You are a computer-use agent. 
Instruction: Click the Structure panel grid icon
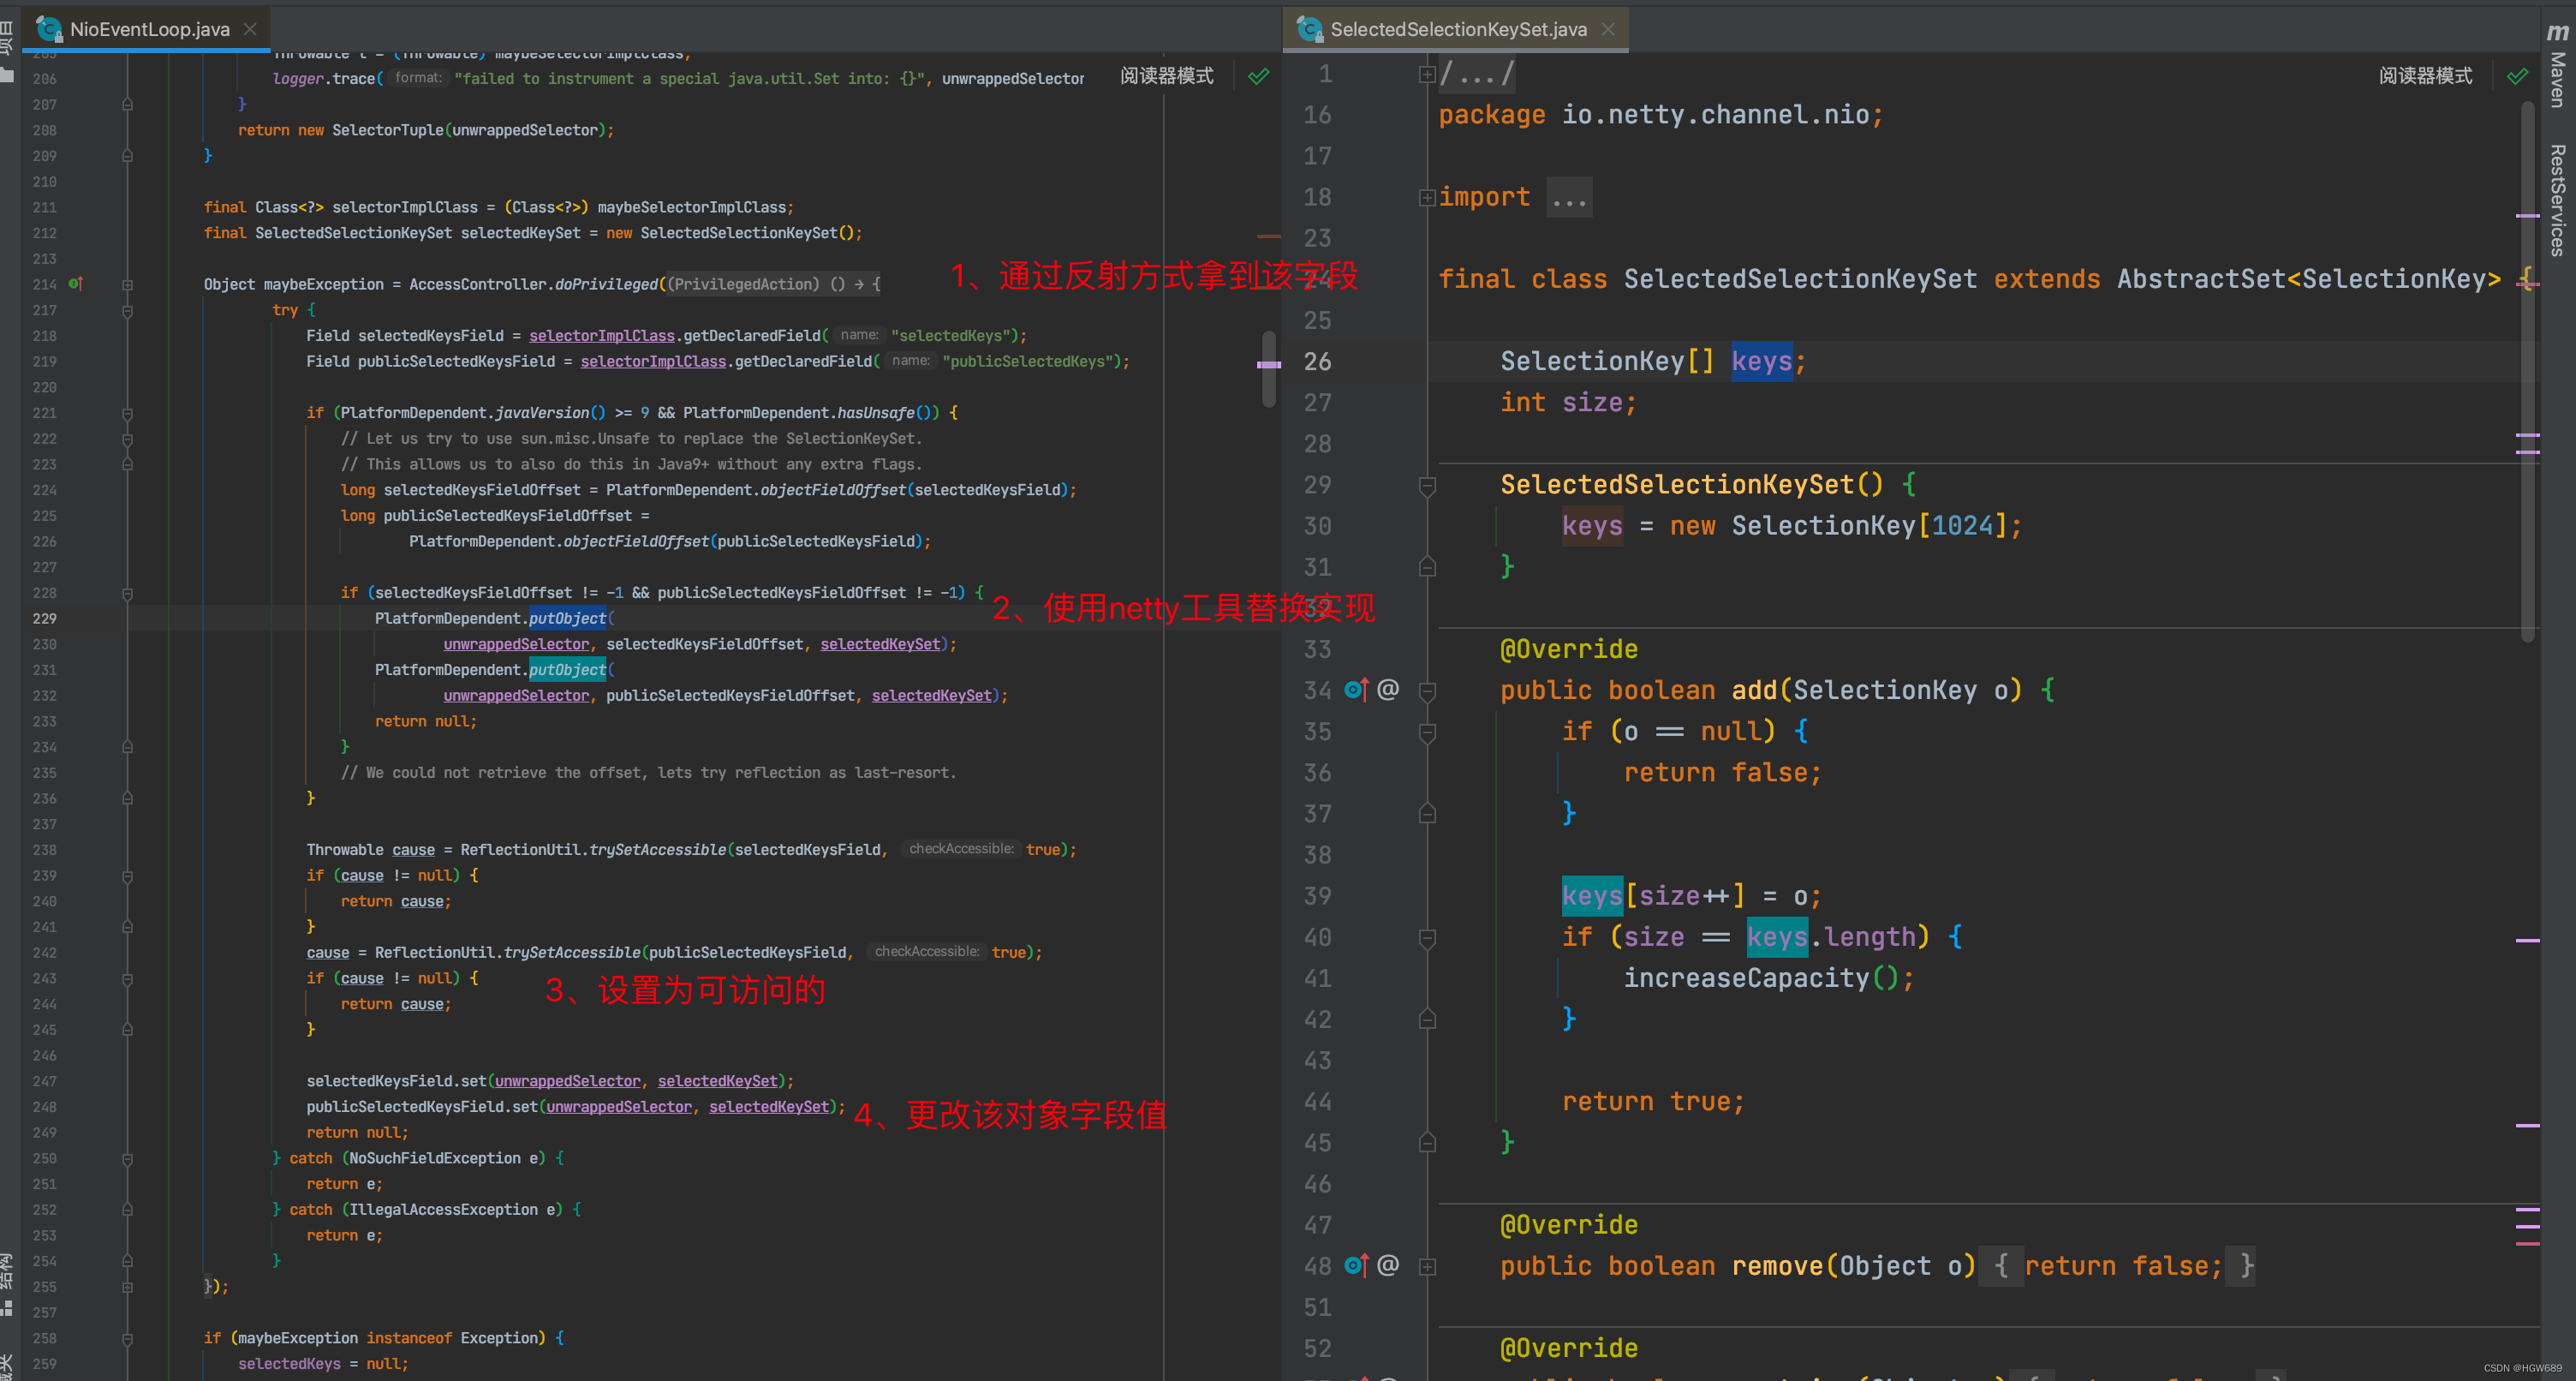(x=8, y=1307)
